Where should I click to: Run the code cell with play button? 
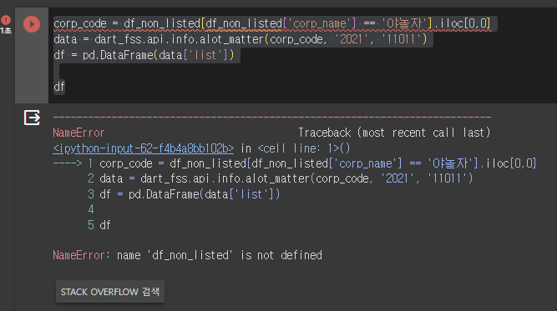tap(32, 24)
